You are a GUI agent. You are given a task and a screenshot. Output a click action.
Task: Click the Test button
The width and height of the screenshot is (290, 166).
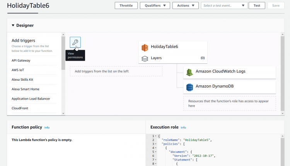[257, 6]
